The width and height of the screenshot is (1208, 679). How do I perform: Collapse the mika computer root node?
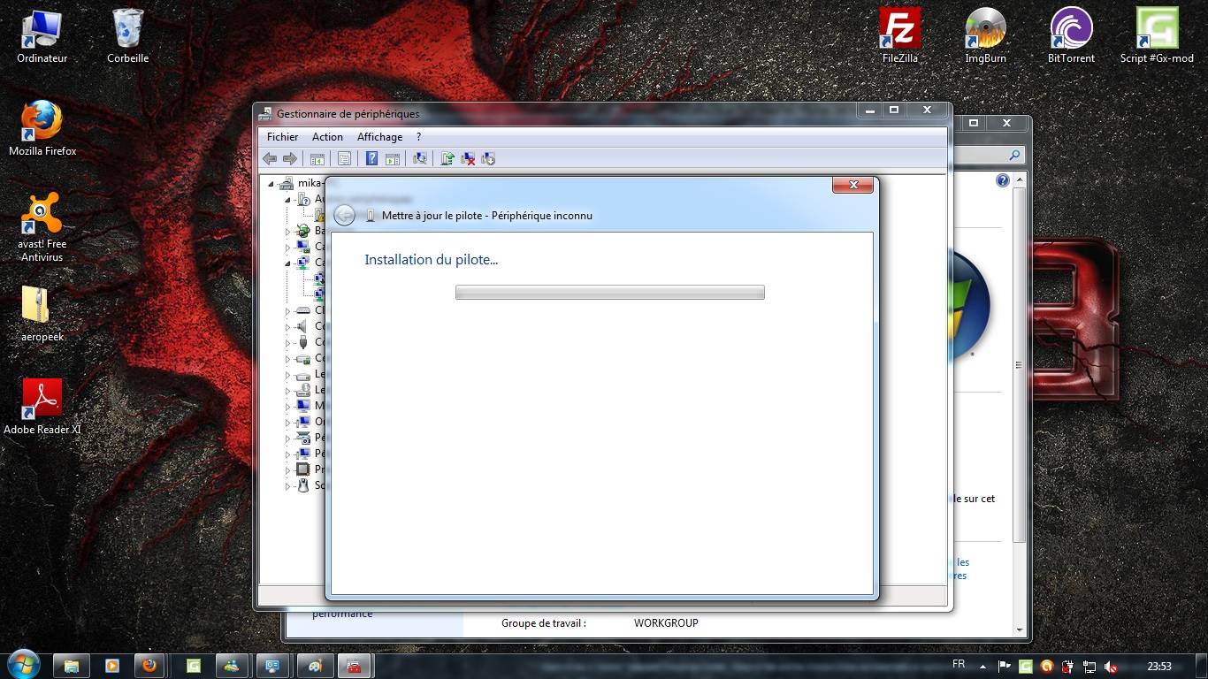click(x=271, y=182)
